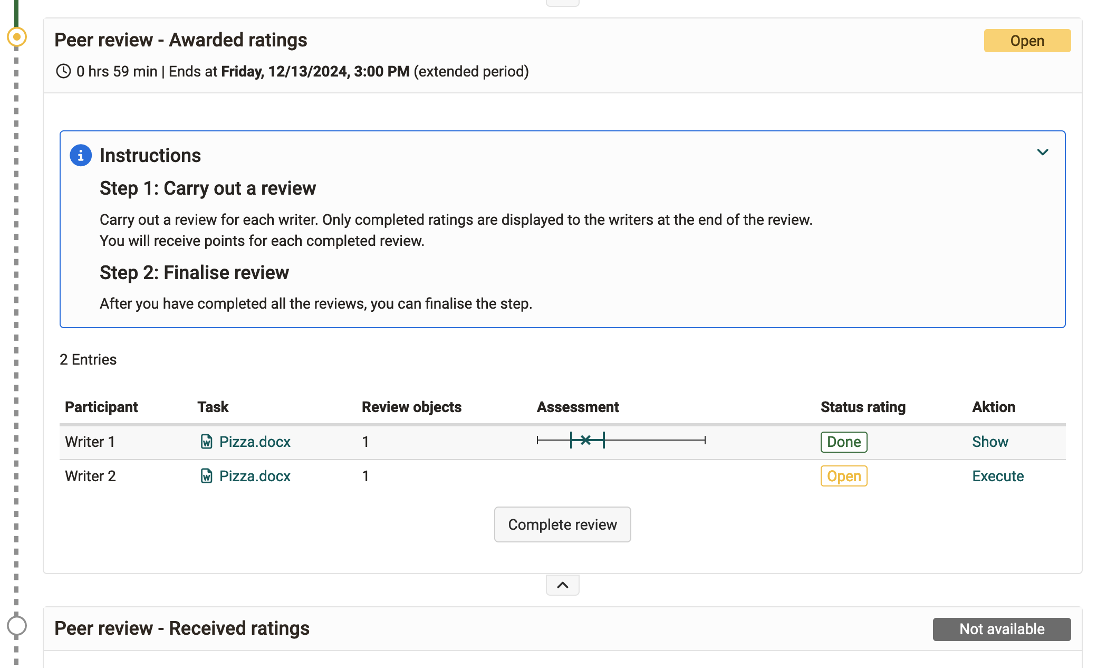Image resolution: width=1097 pixels, height=668 pixels.
Task: Click the clock icon beside the time remaining
Action: (63, 71)
